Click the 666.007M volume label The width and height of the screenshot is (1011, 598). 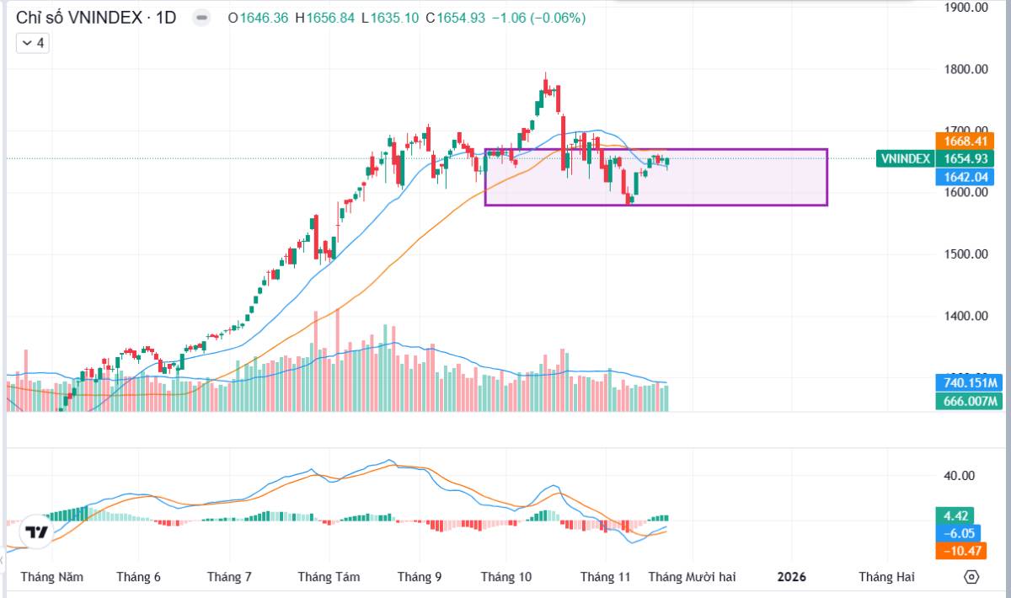[x=968, y=401]
